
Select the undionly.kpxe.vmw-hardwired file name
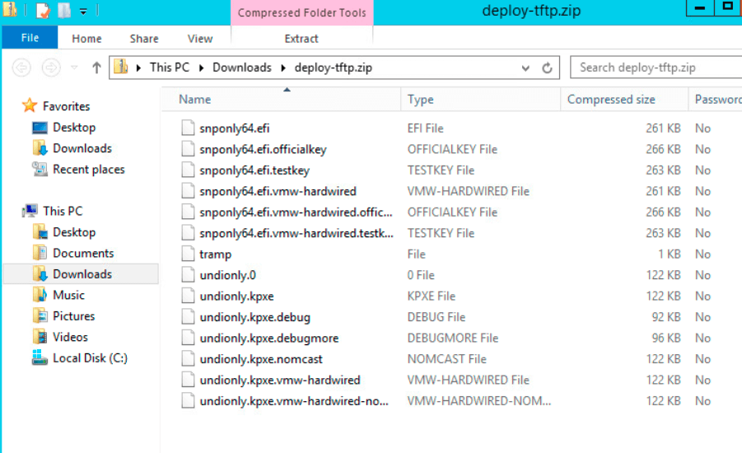(x=280, y=380)
